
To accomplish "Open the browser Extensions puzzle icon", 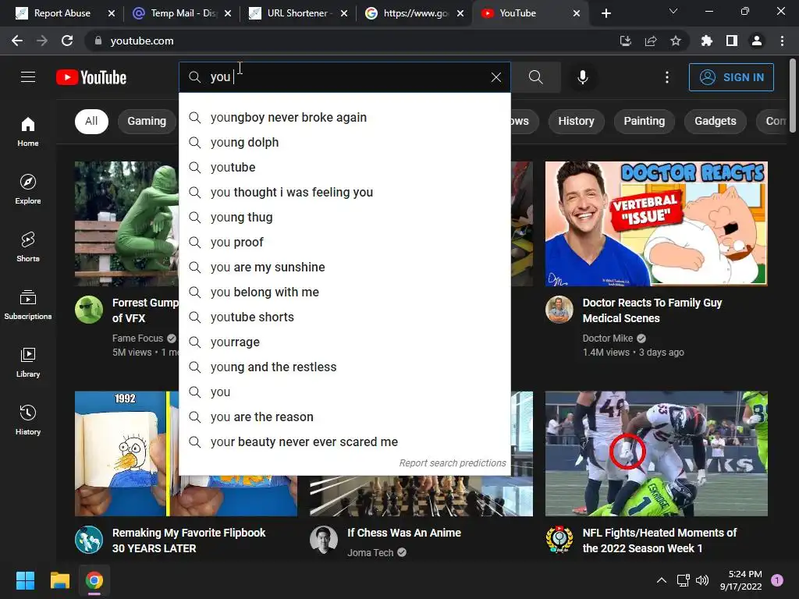I will (706, 41).
